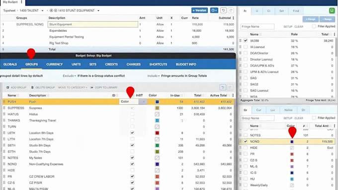The image size is (338, 190).
Task: Click redo icon in groups toolbar
Action: click(x=230, y=87)
